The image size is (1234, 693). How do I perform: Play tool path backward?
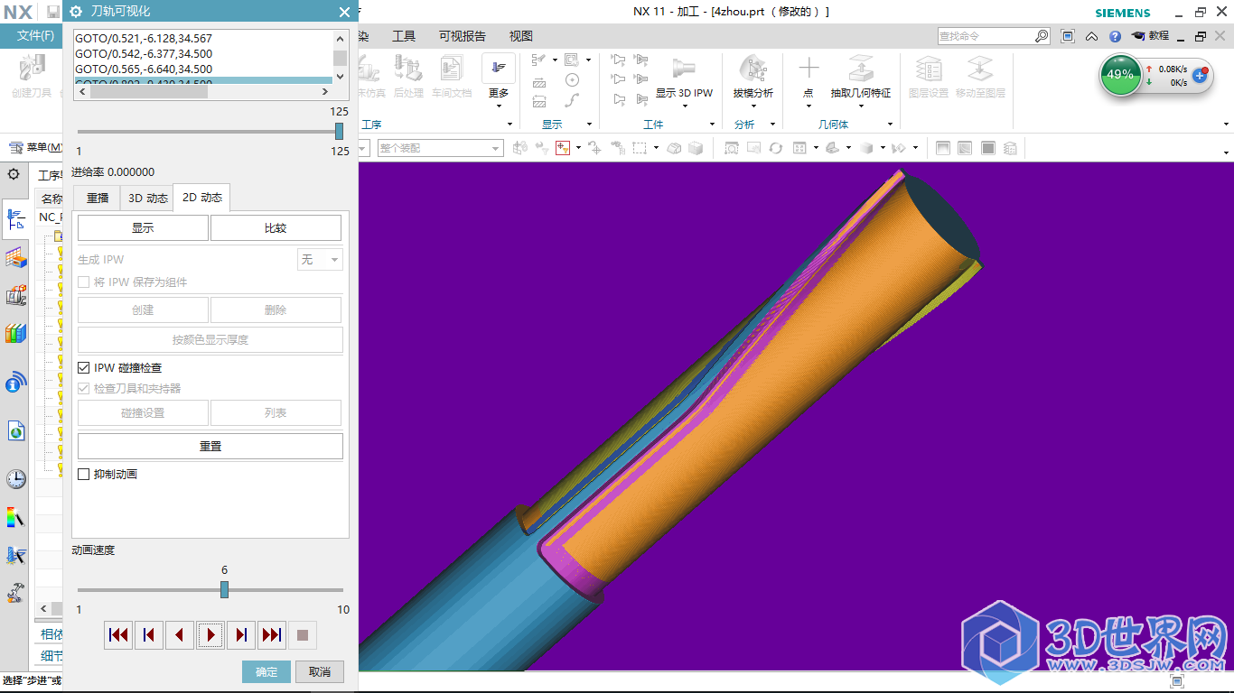(179, 635)
